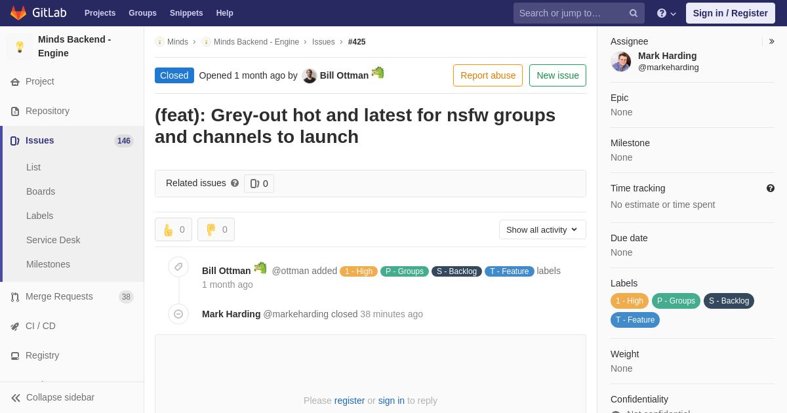Click the CI / CD rocket icon

point(15,326)
